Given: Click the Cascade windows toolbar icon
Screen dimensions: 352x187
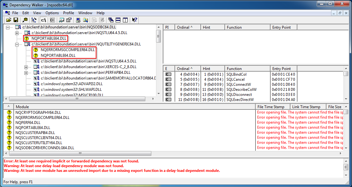Looking at the screenshot, I should [x=111, y=20].
